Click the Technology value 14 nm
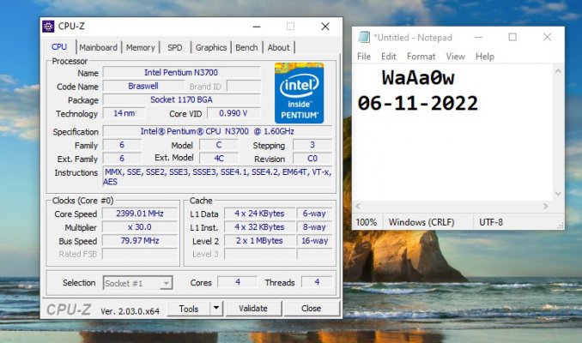This screenshot has height=343, width=582. click(x=124, y=113)
